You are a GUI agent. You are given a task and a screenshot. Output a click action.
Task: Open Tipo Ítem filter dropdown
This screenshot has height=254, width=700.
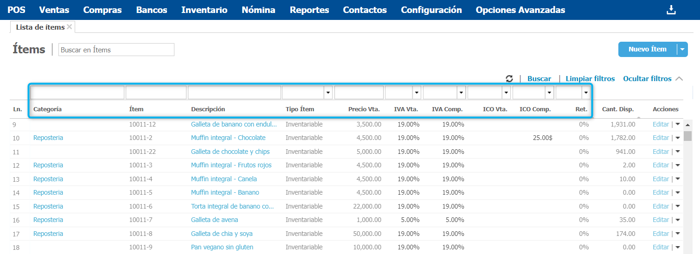pyautogui.click(x=328, y=93)
